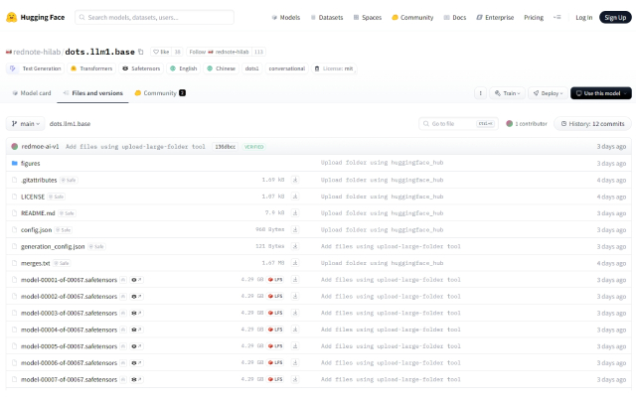Download the LICENSE file using its download icon

click(x=294, y=197)
